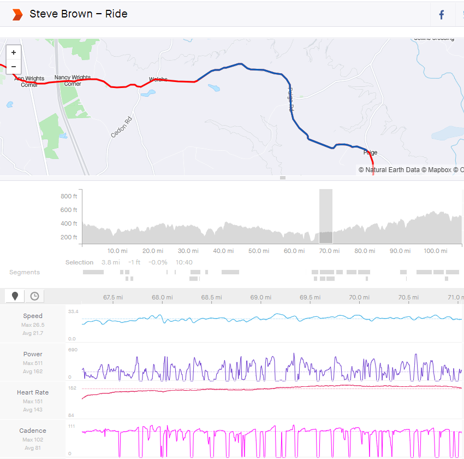
Task: Zoom in on the map
Action: point(14,52)
